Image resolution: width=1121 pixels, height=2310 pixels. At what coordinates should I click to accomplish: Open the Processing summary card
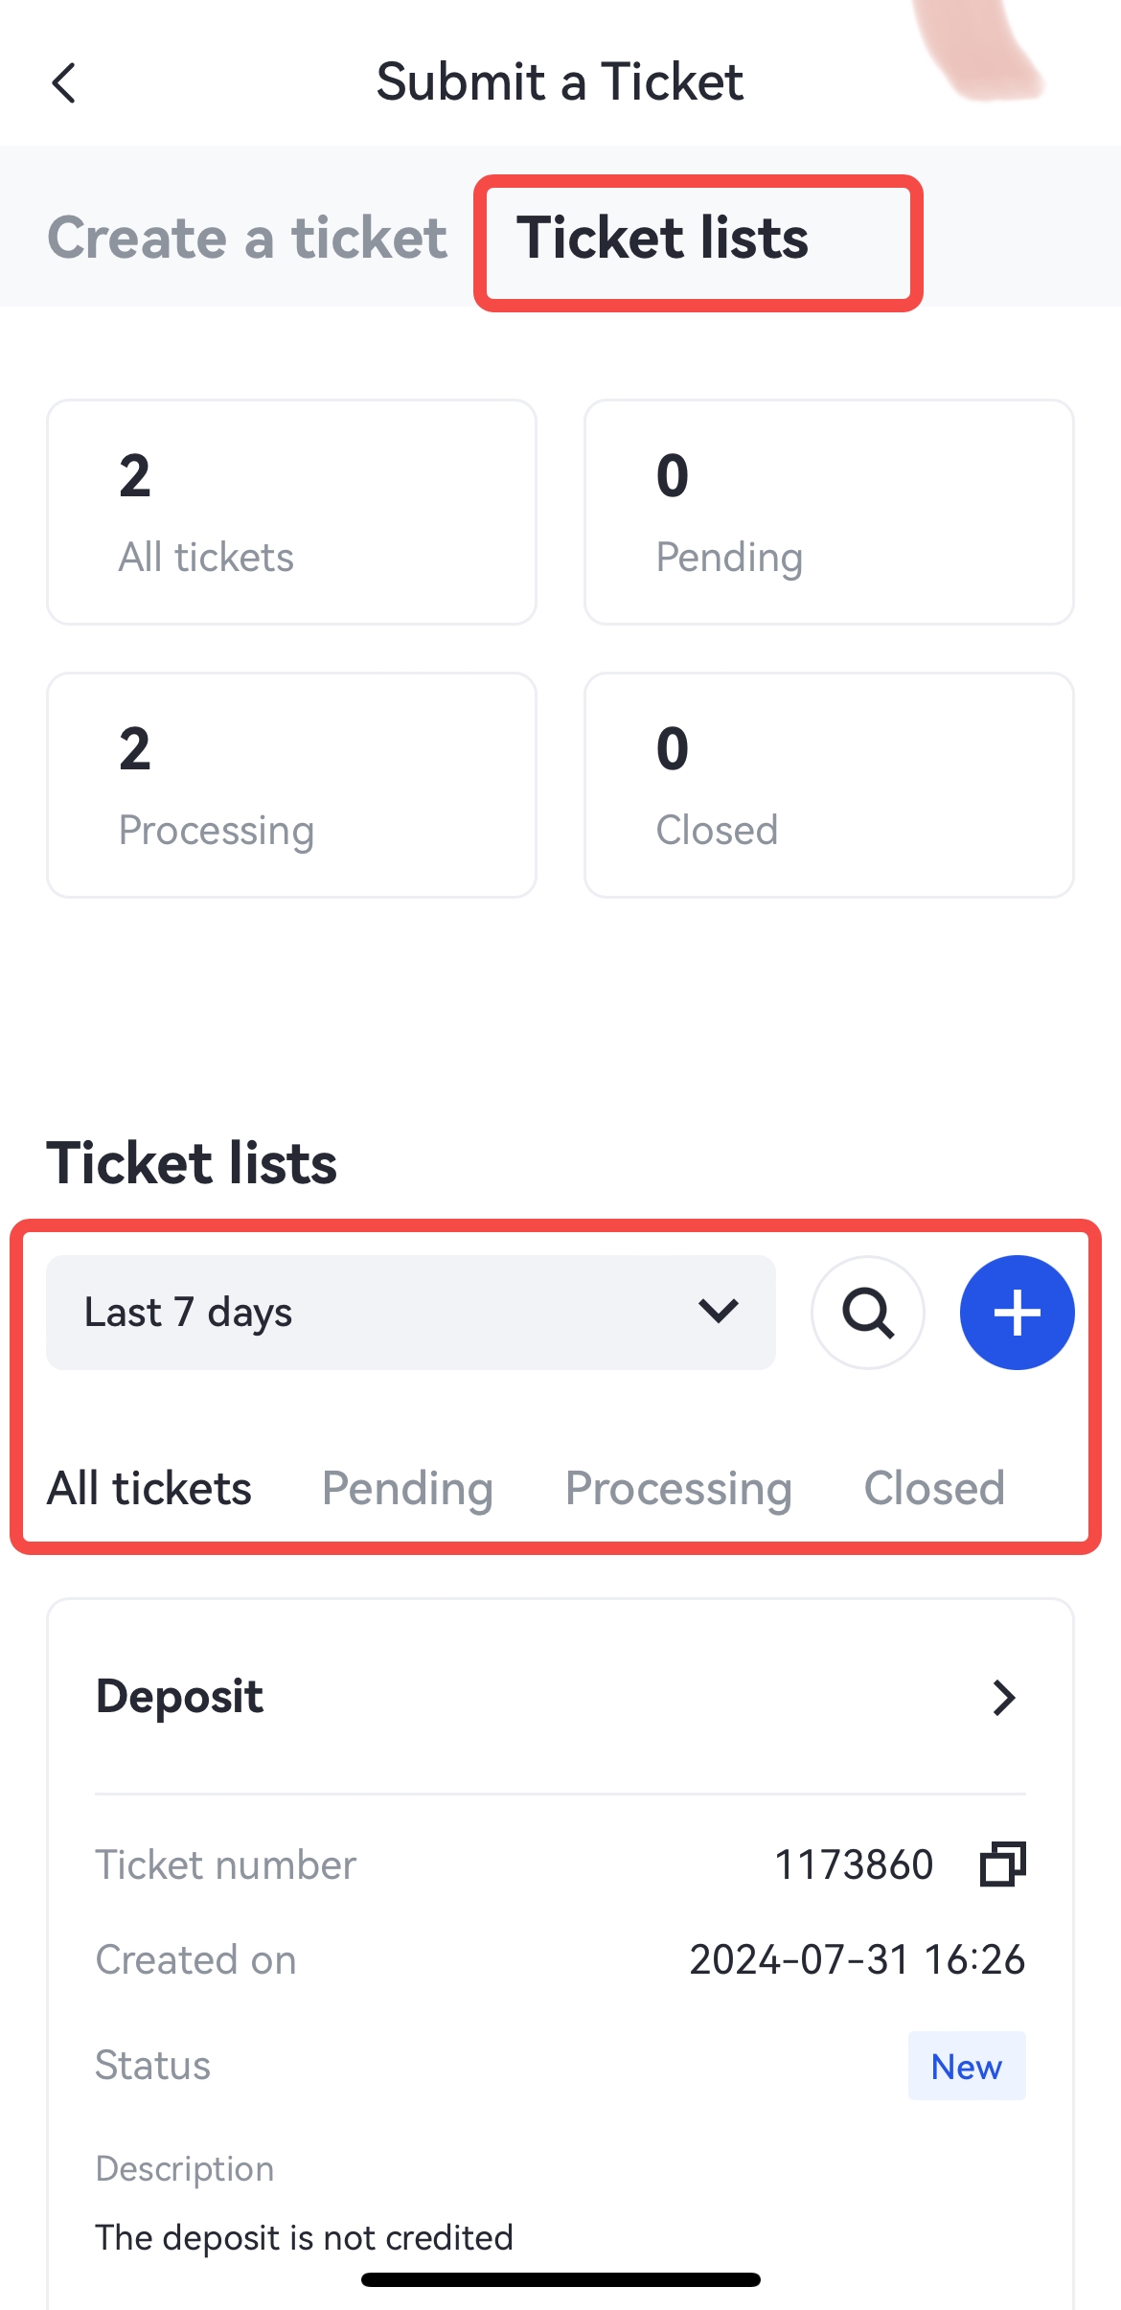(291, 786)
